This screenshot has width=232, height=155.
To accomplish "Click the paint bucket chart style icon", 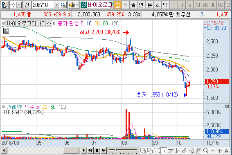I will 192,151.
